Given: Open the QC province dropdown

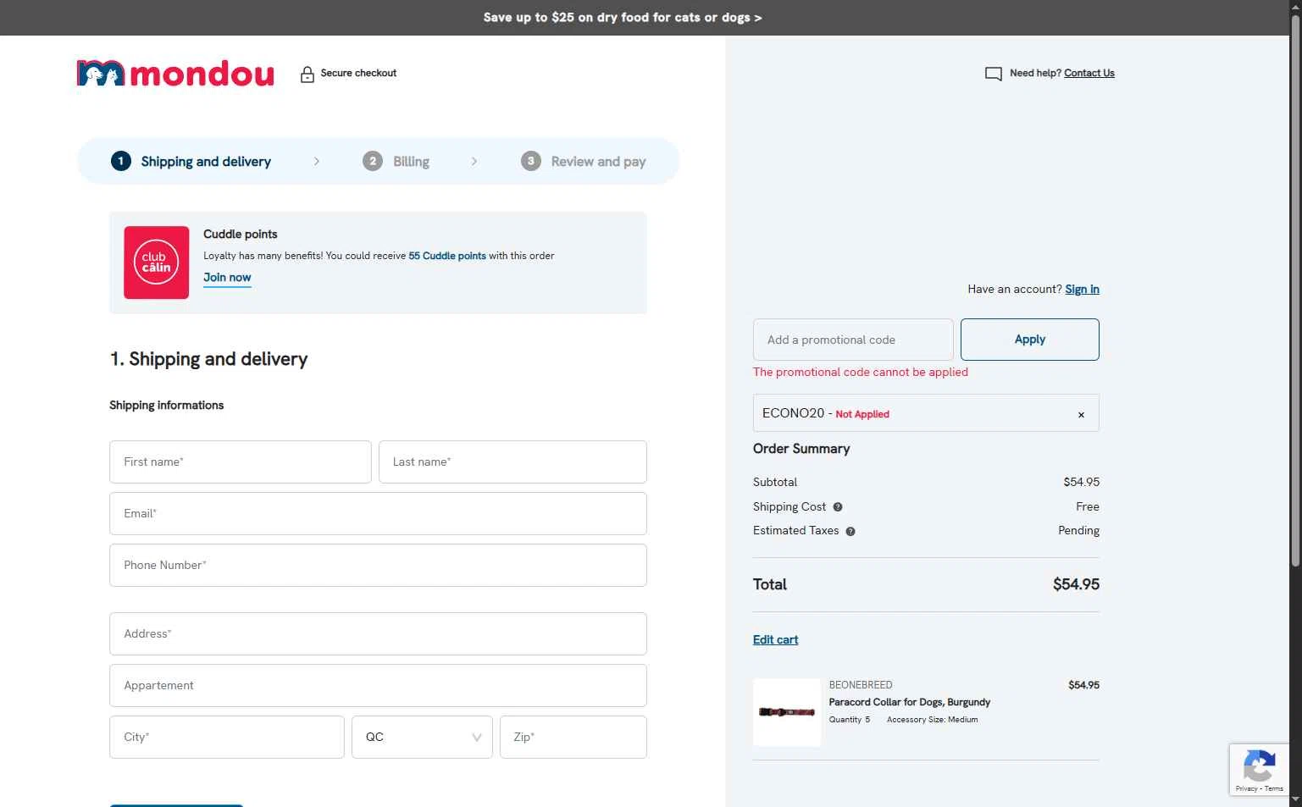Looking at the screenshot, I should pyautogui.click(x=422, y=737).
